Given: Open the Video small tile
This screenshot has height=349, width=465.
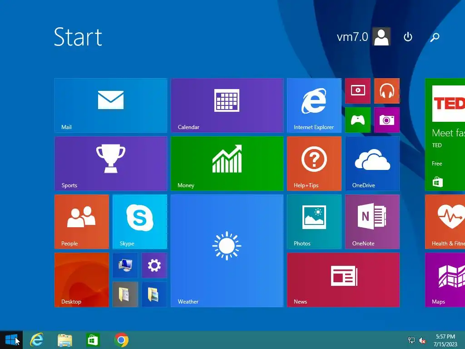Looking at the screenshot, I should (x=358, y=91).
